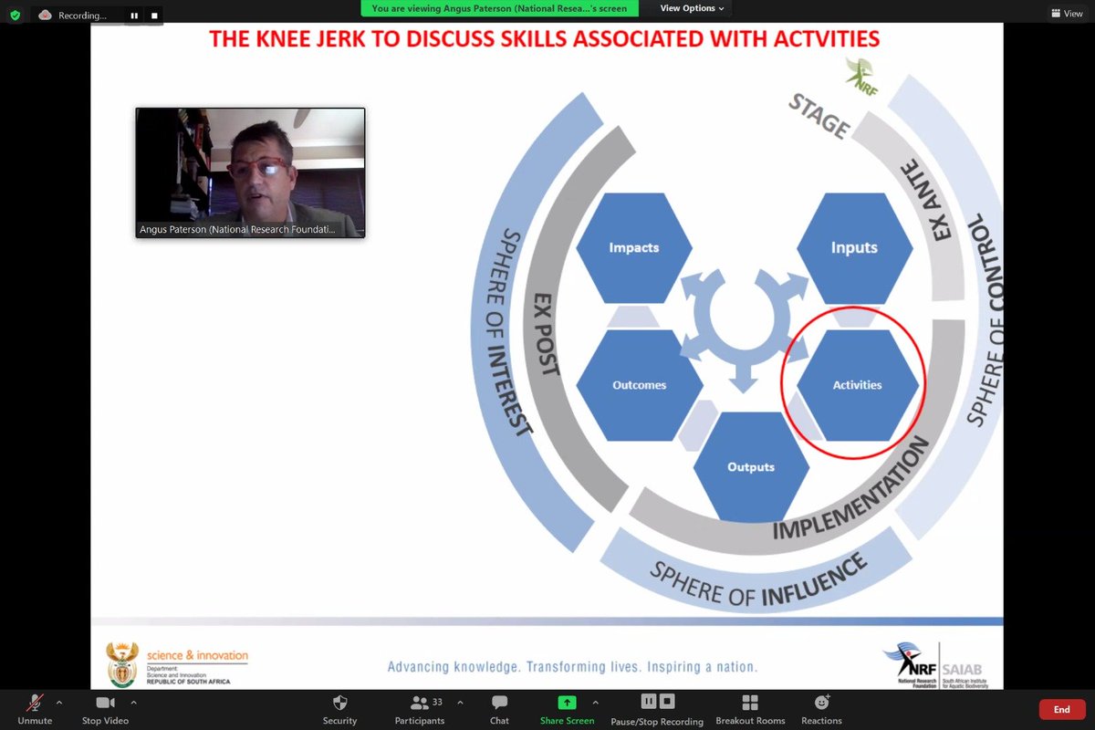Stop recording using top-left stop button
The height and width of the screenshot is (730, 1095).
click(x=153, y=16)
